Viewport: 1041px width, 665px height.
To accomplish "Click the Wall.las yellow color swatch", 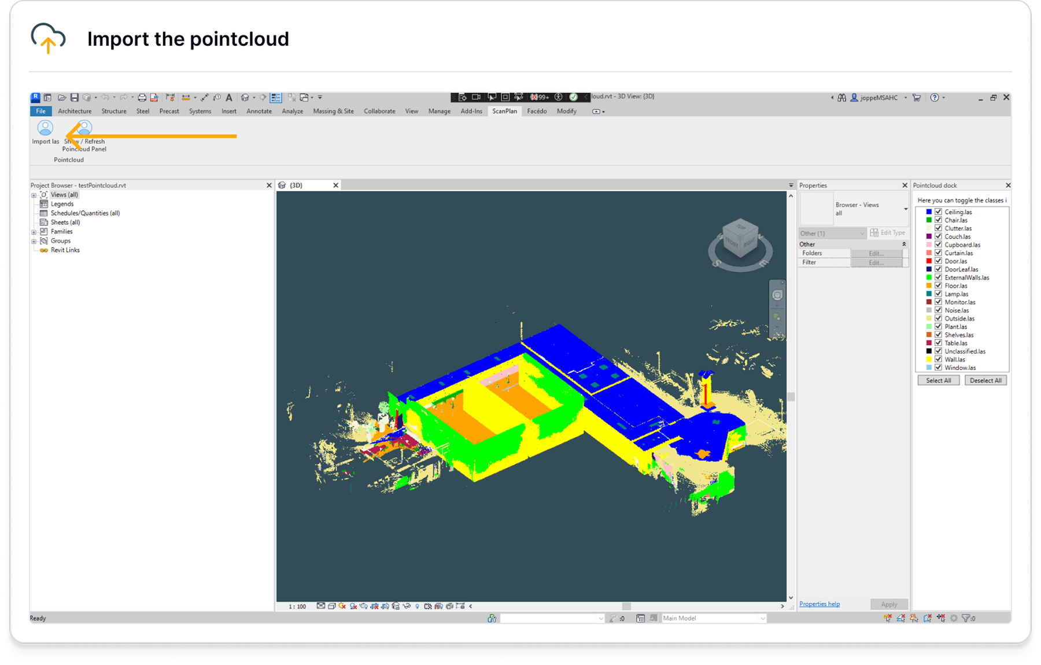I will click(x=929, y=359).
